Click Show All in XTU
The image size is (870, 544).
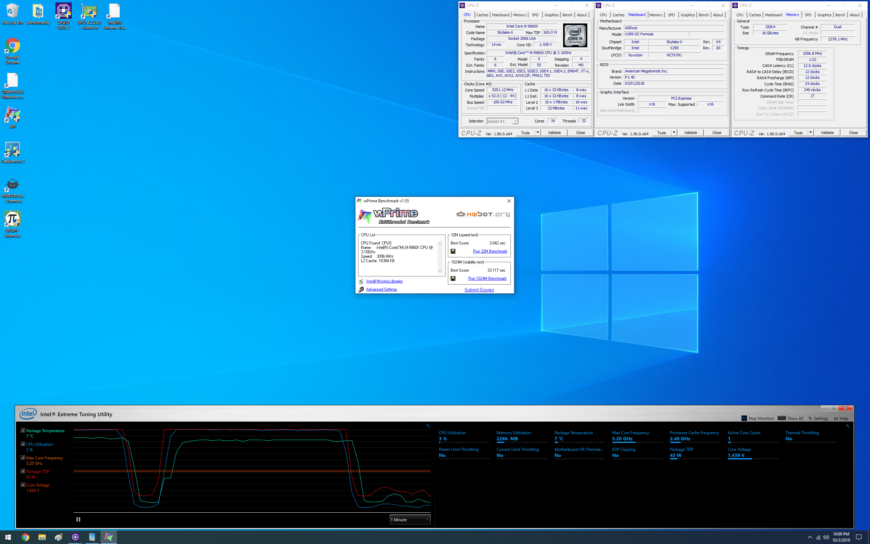point(790,419)
